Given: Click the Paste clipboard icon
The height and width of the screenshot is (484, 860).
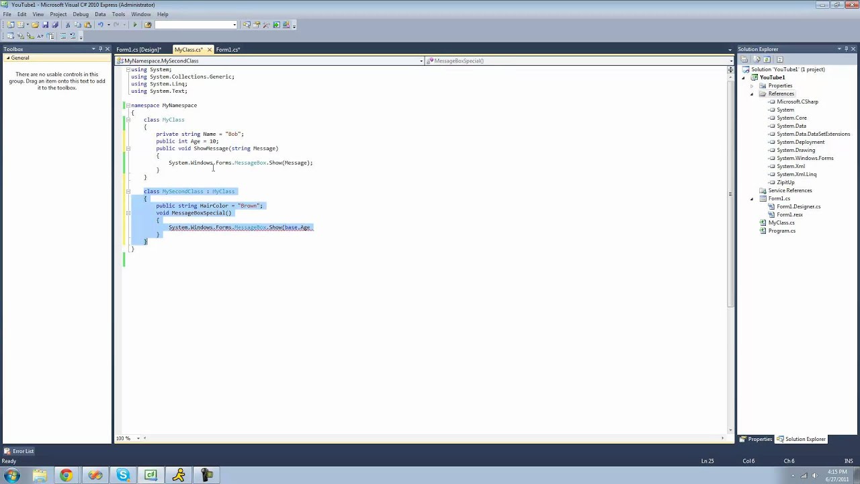Looking at the screenshot, I should (x=87, y=25).
